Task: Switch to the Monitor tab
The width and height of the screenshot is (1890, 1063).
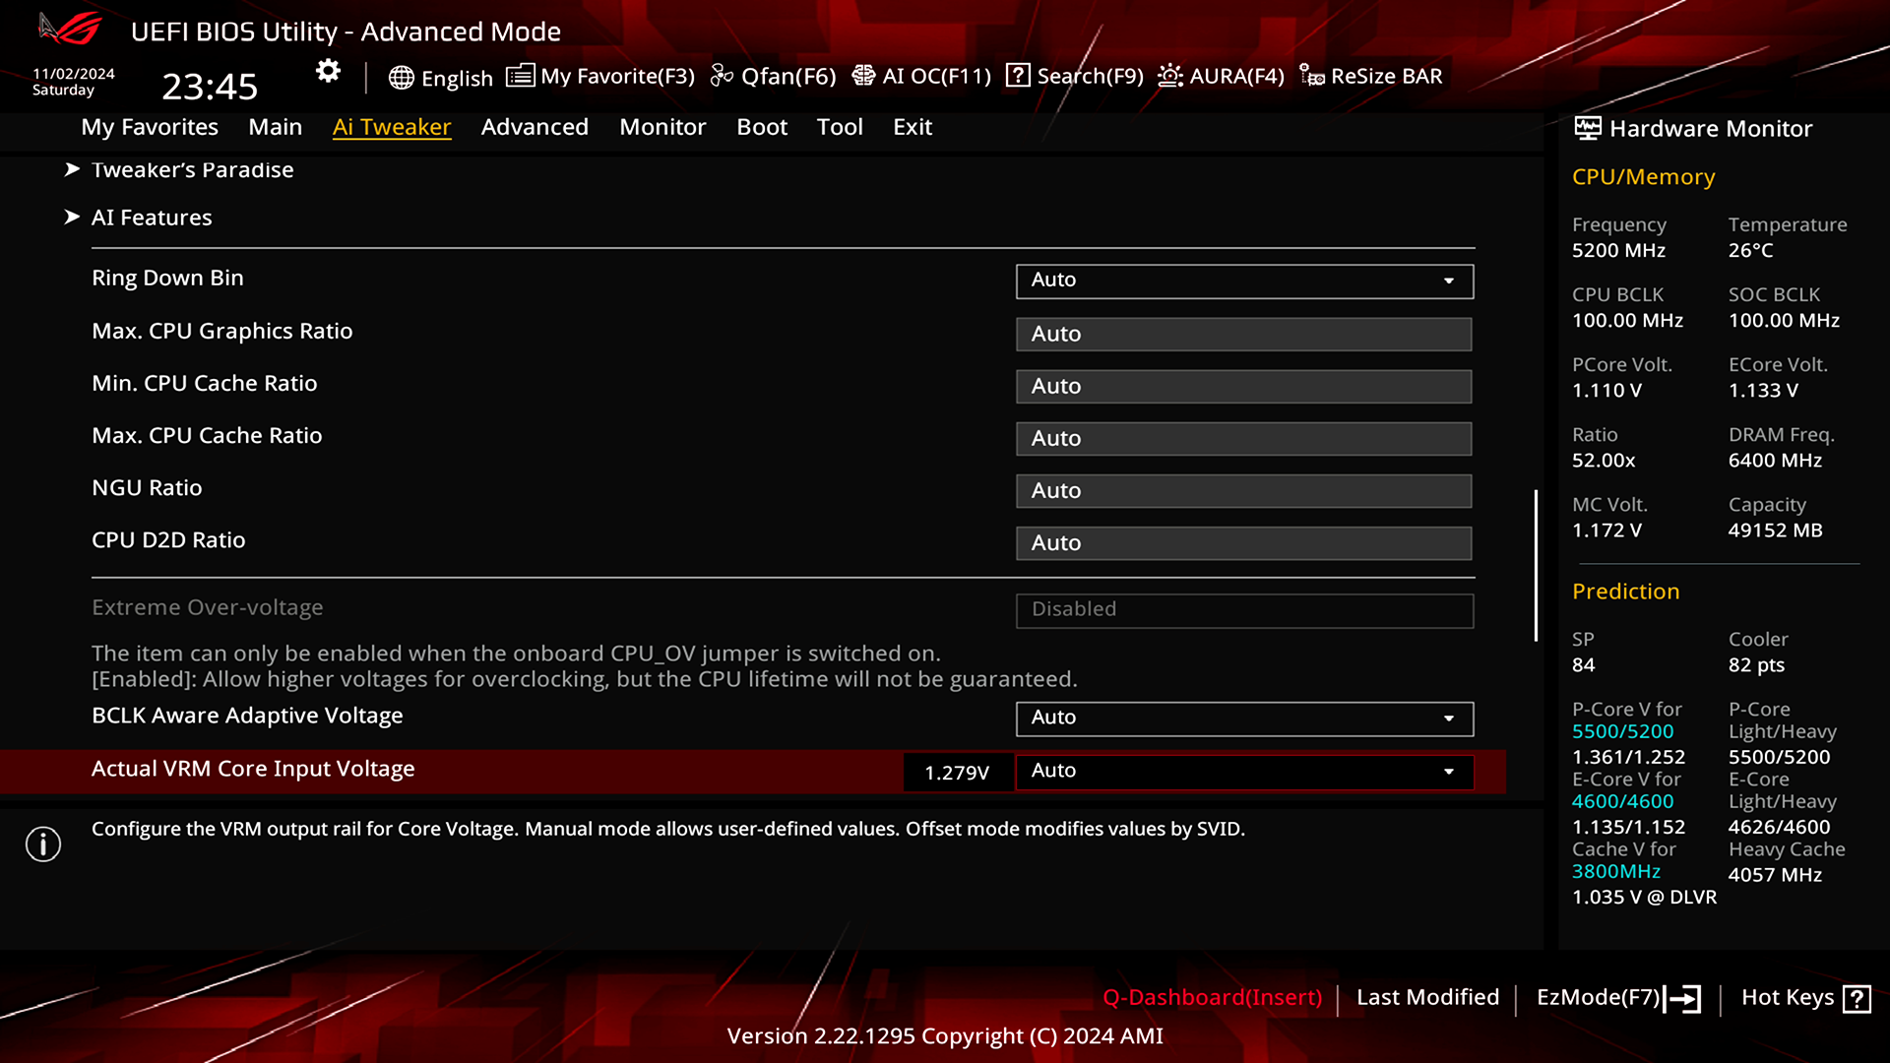Action: click(662, 127)
